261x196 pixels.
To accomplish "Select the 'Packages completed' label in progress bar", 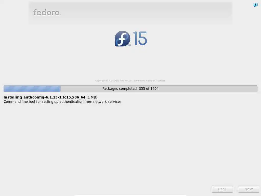I will [120, 89].
